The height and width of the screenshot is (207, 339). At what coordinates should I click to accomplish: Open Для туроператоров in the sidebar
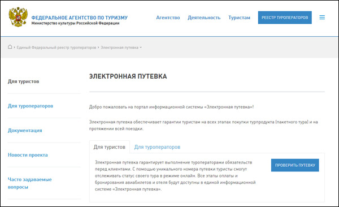[x=31, y=106]
